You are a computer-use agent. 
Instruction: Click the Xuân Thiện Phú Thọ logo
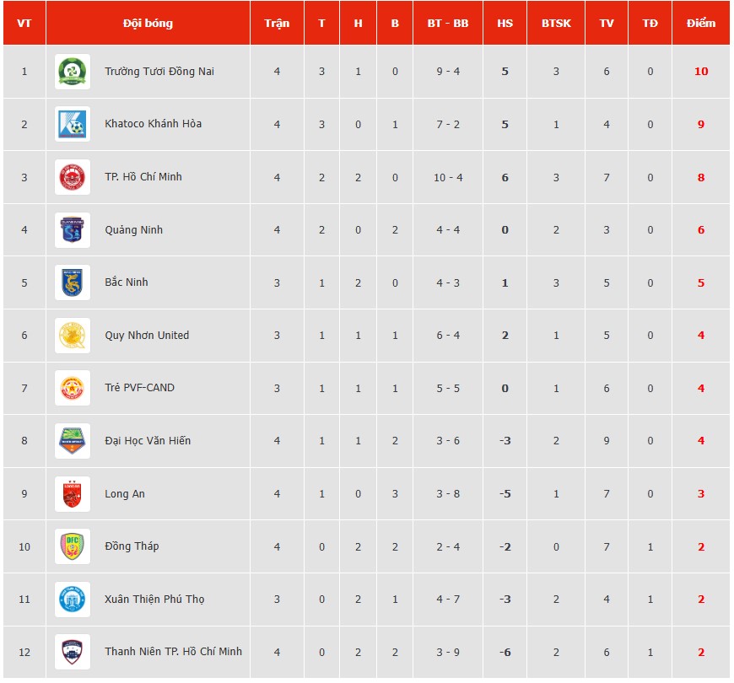(x=73, y=600)
